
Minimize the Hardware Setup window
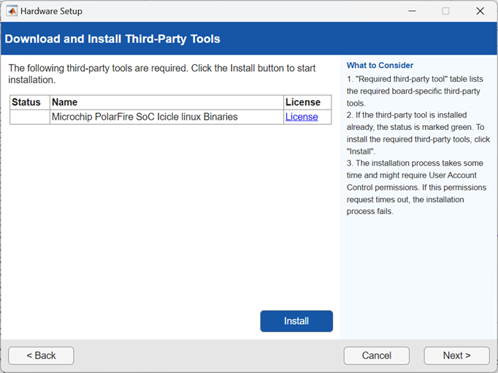(x=411, y=11)
